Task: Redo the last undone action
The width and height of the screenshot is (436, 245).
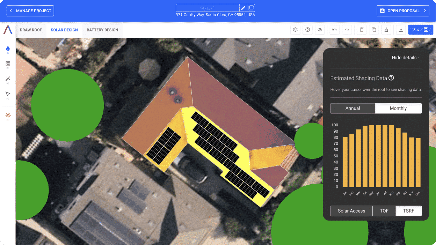Action: coord(347,30)
